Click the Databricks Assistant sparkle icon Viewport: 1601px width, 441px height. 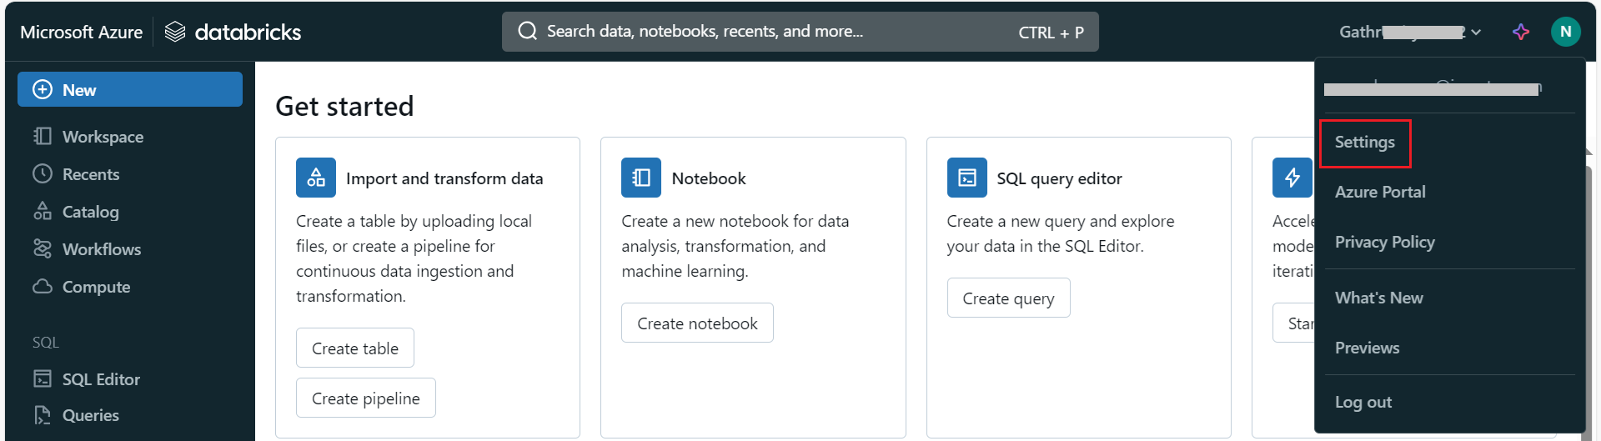point(1521,32)
